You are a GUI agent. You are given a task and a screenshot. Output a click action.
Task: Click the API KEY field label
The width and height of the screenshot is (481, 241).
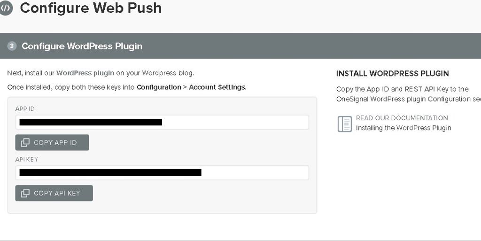(x=27, y=160)
